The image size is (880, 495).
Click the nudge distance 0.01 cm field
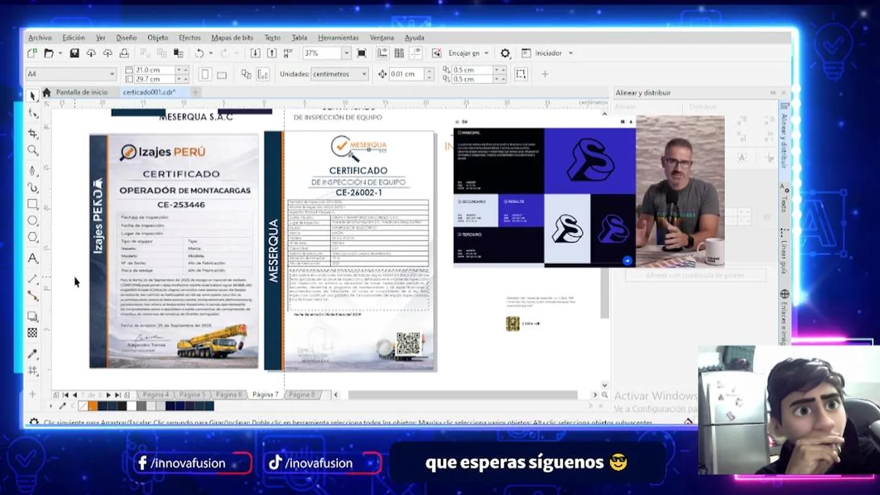click(406, 74)
